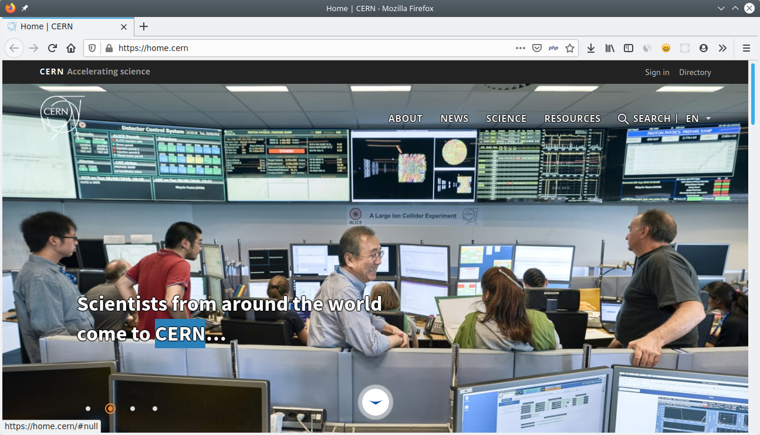Open the NEWS menu
This screenshot has height=435, width=760.
pos(454,118)
